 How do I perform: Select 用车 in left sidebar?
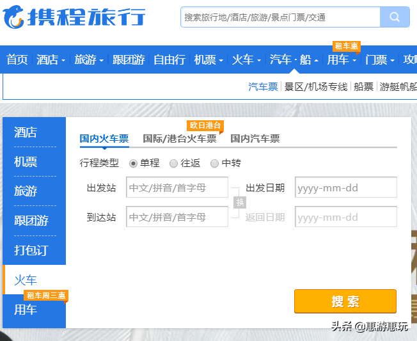pos(26,310)
